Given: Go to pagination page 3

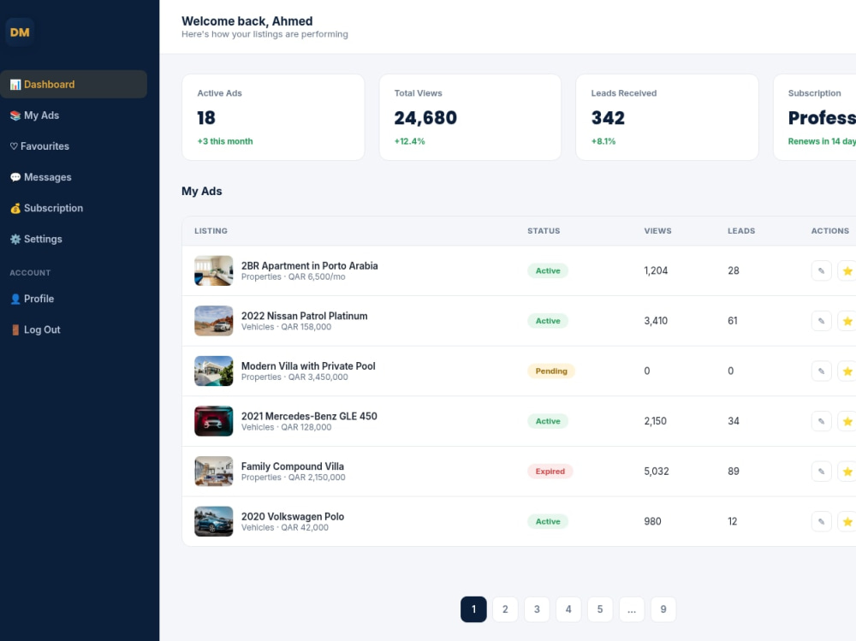Looking at the screenshot, I should click(x=537, y=609).
